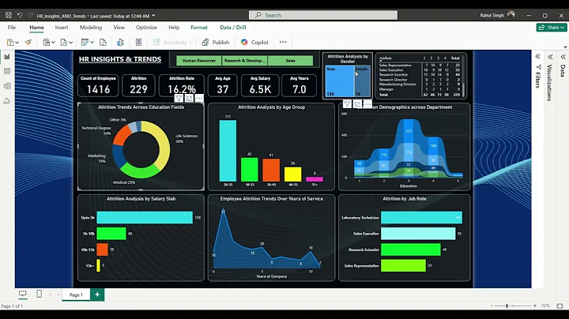Switch to the Insert ribbon tab
Screen dimensions: 569x319
(x=62, y=27)
